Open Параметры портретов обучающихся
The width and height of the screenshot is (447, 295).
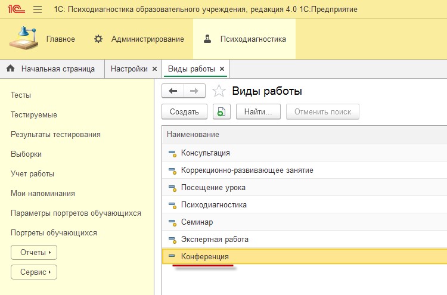click(x=76, y=213)
